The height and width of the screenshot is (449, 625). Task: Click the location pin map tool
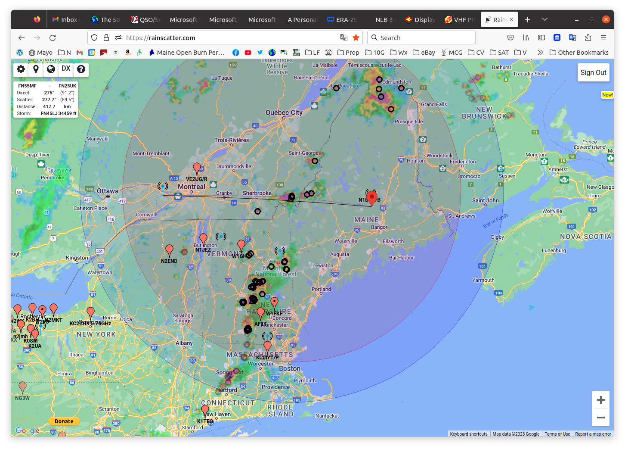[36, 69]
